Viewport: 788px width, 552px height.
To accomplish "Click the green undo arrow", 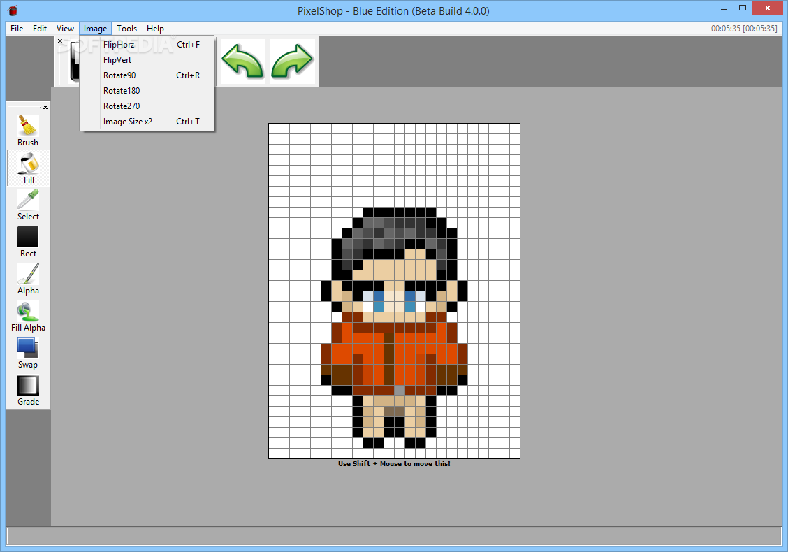I will (x=242, y=61).
